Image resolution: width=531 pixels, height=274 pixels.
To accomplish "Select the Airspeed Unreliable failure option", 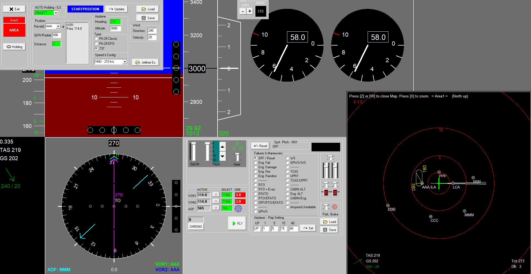I will (301, 207).
